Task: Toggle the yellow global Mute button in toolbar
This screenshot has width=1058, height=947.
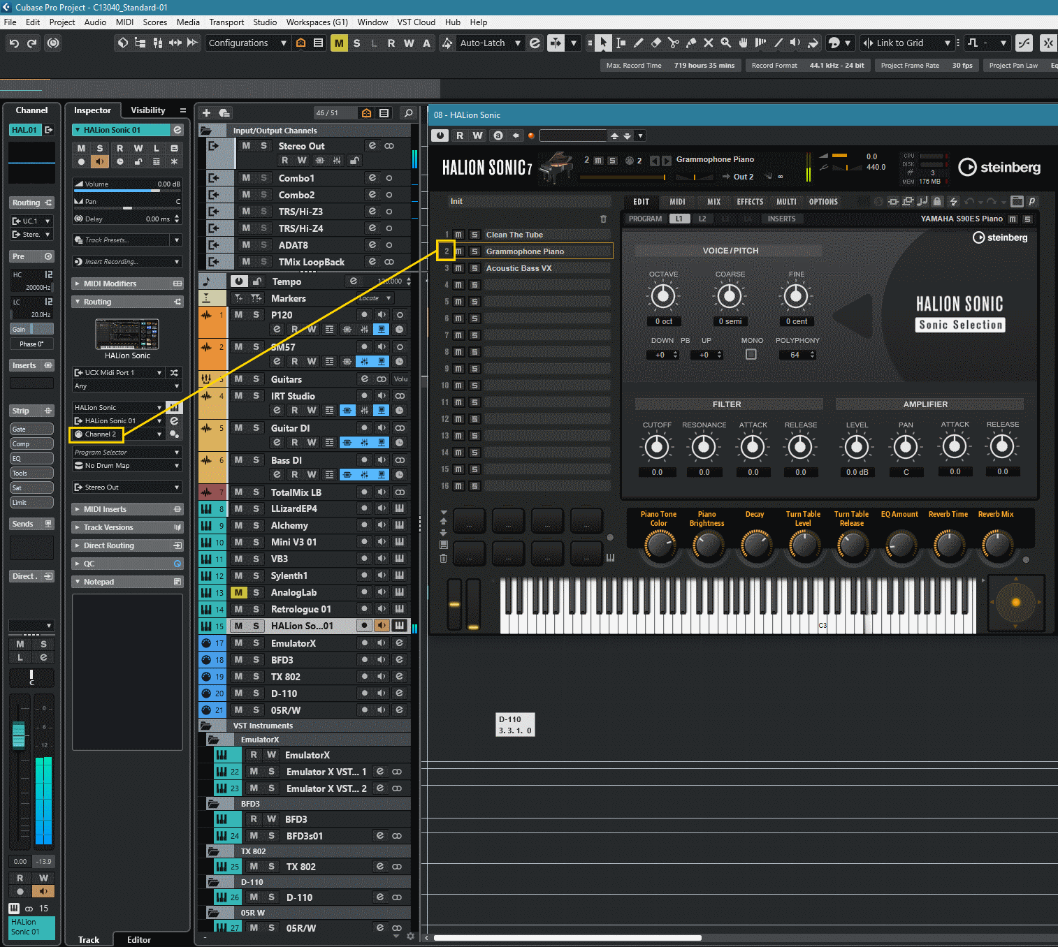Action: pyautogui.click(x=339, y=43)
